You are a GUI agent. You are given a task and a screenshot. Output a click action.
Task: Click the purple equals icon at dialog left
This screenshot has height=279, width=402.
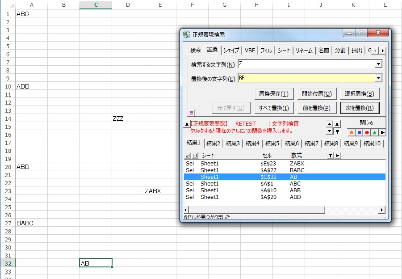click(x=191, y=113)
